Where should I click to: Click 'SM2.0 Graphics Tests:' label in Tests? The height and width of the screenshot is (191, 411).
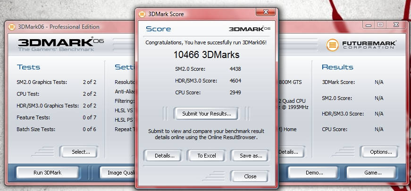coord(42,82)
